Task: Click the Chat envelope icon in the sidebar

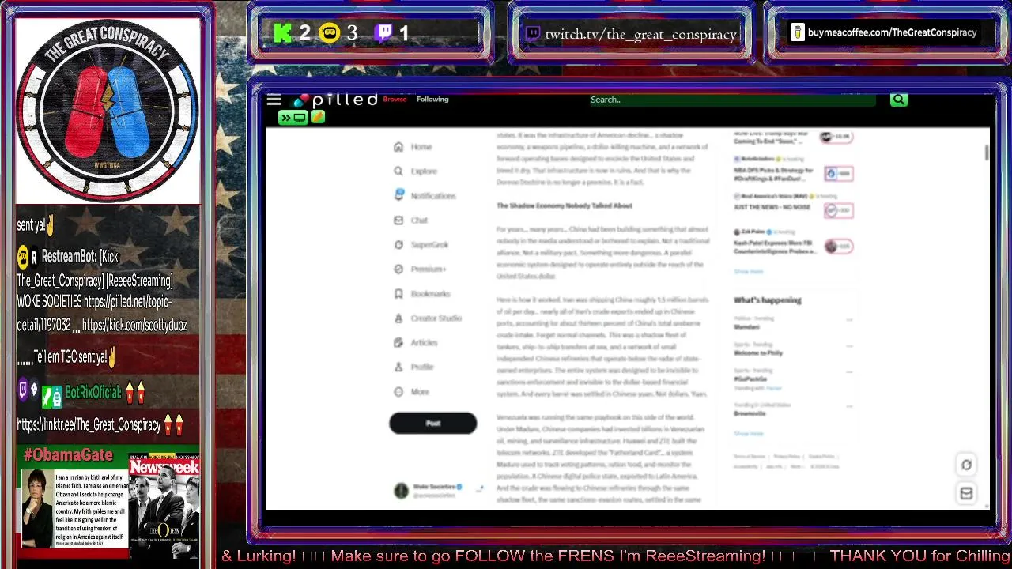Action: tap(398, 220)
